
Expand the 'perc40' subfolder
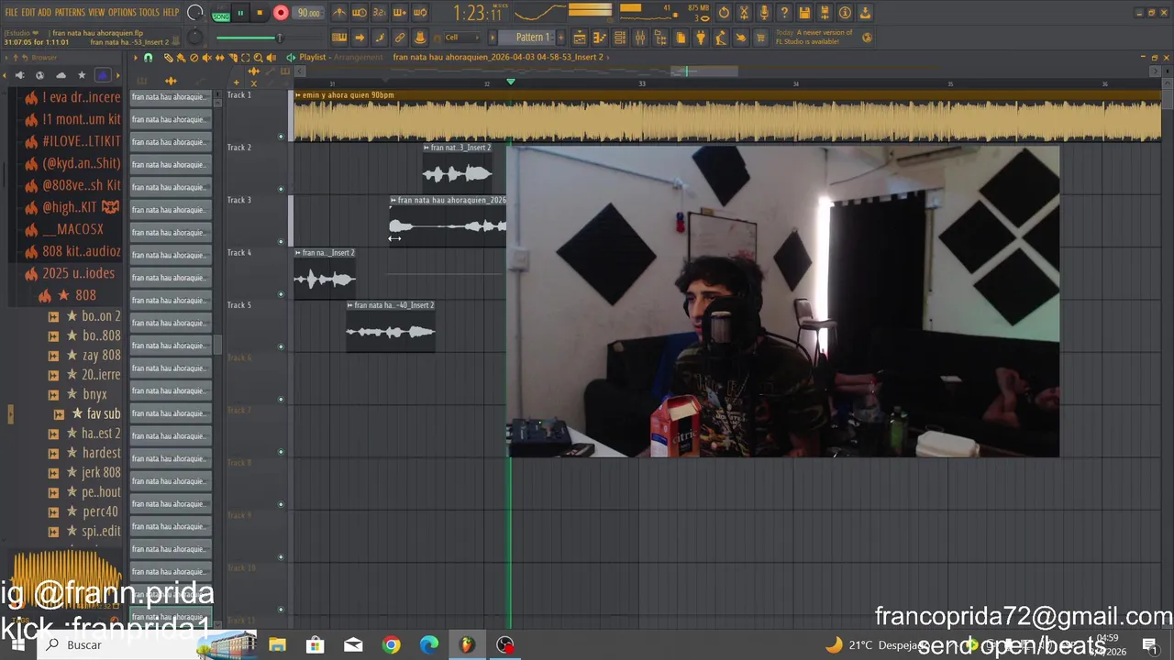coord(83,511)
